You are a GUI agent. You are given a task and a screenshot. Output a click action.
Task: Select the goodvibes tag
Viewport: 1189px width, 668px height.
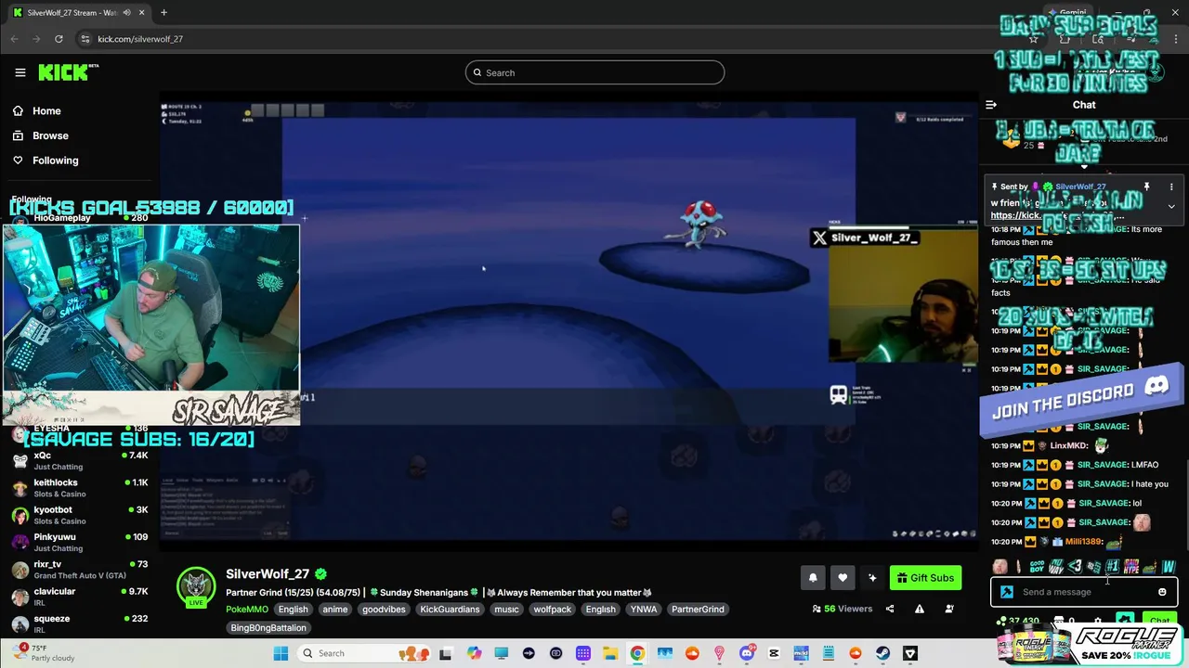coord(383,610)
